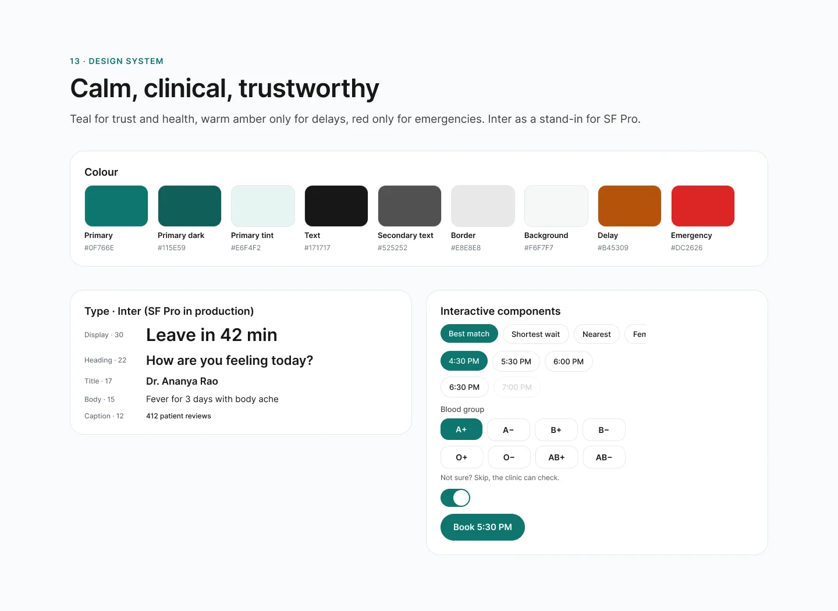
Task: Click the 'Interactive components' heading
Action: point(500,311)
